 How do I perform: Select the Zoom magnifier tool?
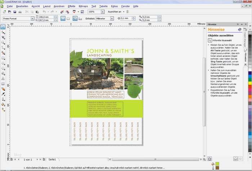coord(3,42)
